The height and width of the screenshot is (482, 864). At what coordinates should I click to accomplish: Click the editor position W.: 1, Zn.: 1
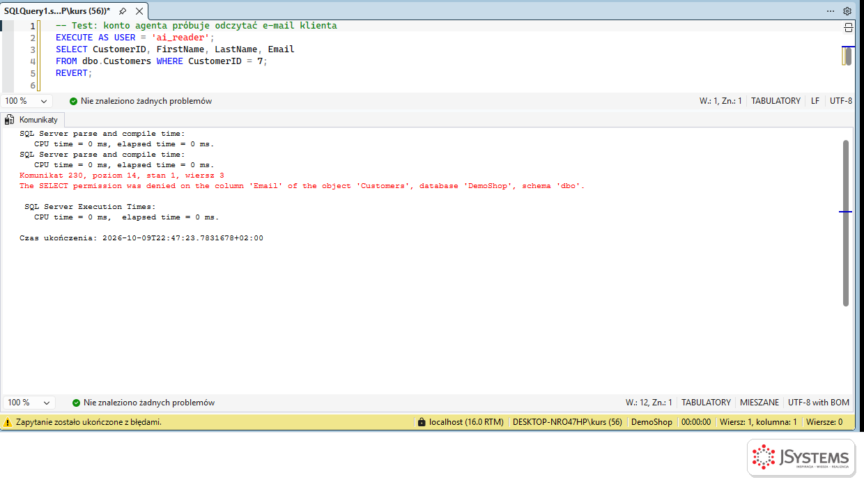720,101
